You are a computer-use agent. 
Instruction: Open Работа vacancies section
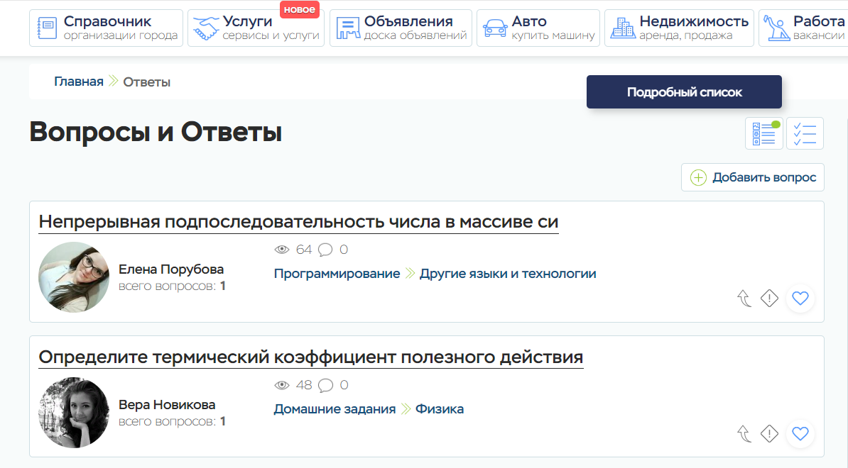point(803,28)
